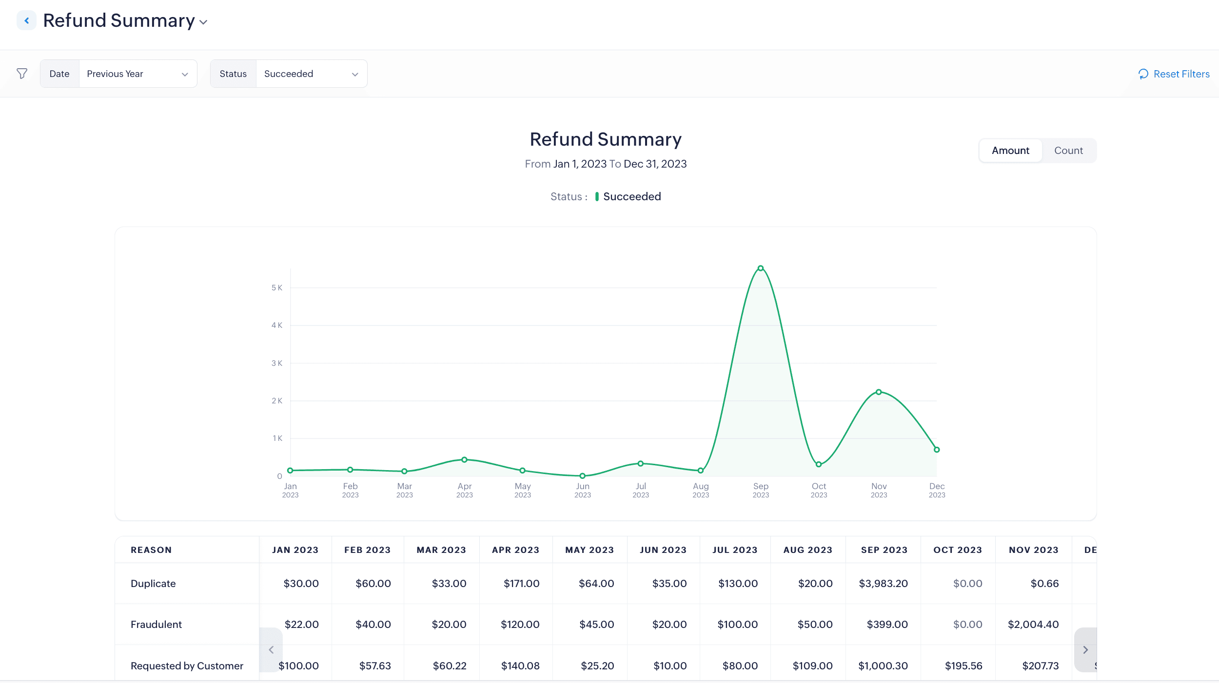Click the SEP 2023 column header
This screenshot has width=1219, height=683.
[884, 550]
